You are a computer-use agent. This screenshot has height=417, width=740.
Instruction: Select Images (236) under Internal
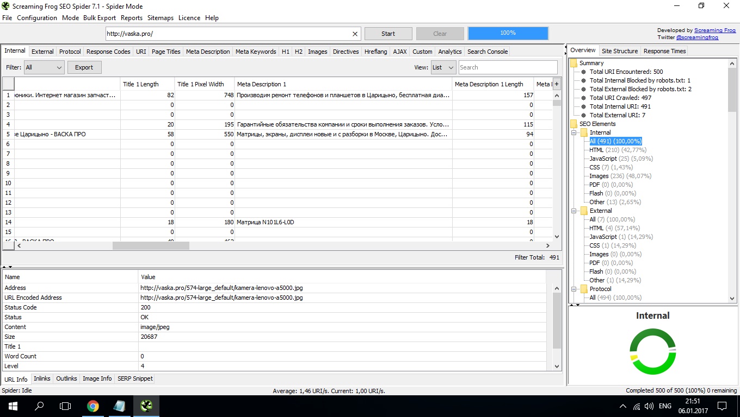coord(620,176)
